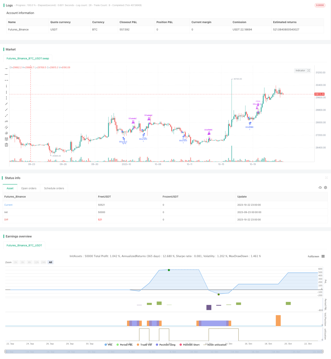
Task: Select the Fibonacci horizontal lines tool
Action: point(6,139)
